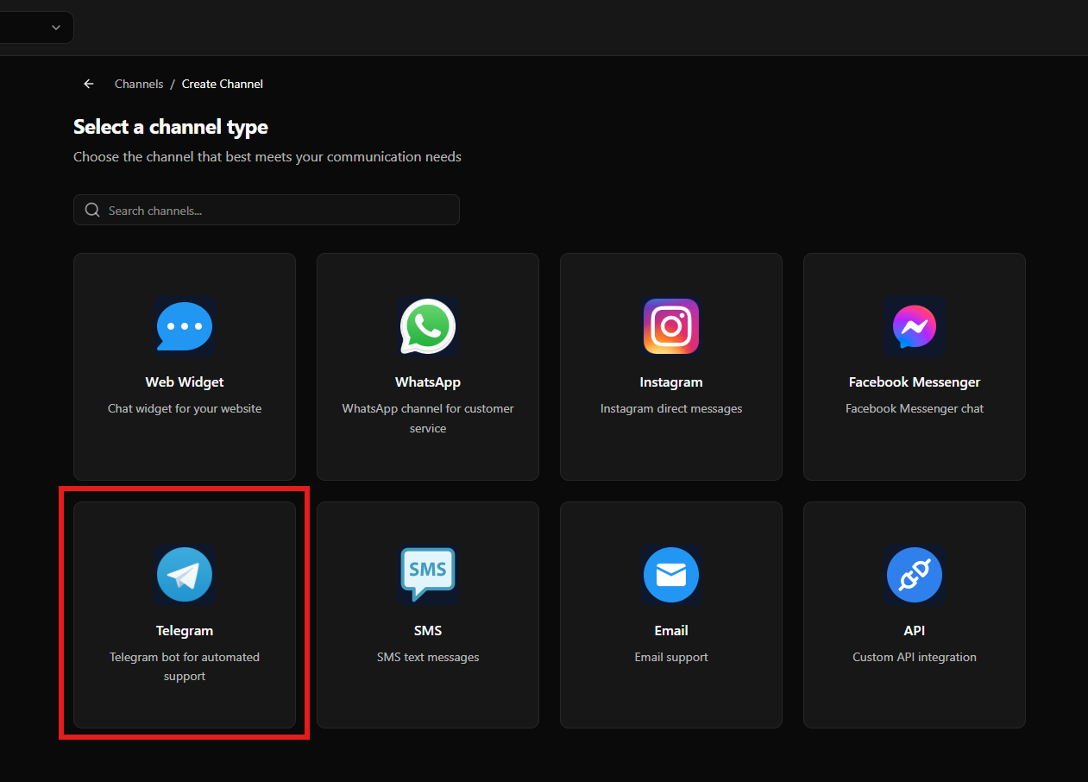
Task: Click the "API" card title
Action: click(x=915, y=631)
